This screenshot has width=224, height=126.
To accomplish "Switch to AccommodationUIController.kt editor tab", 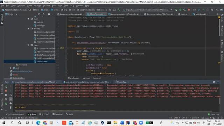I will pos(125,14).
